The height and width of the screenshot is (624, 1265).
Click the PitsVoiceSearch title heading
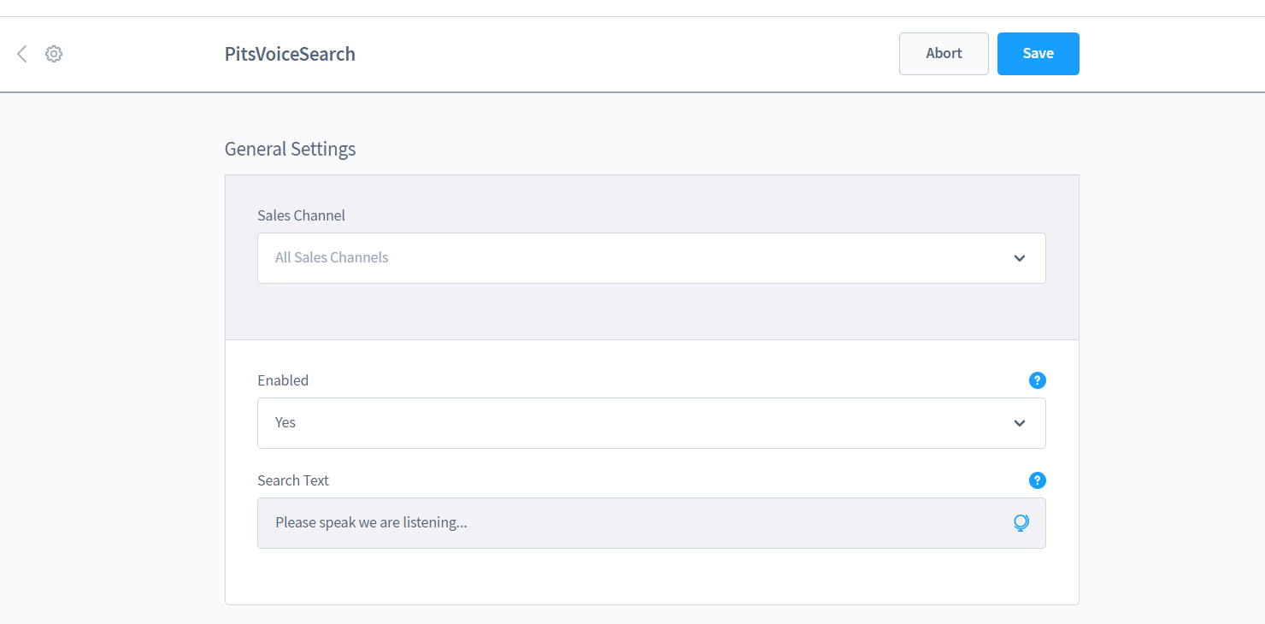click(x=290, y=53)
